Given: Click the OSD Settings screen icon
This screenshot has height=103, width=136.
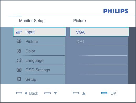Looking at the screenshot, I should point(19,70).
